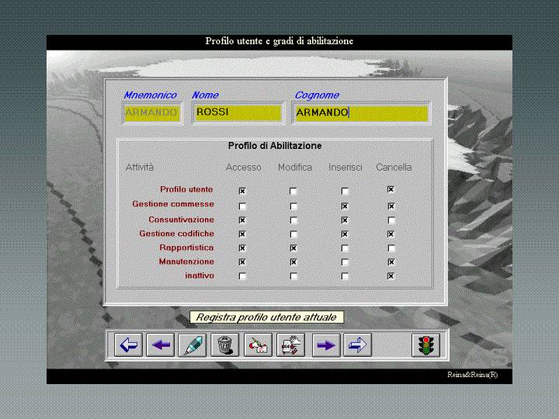
Task: Click the inattivo row label
Action: coord(200,275)
